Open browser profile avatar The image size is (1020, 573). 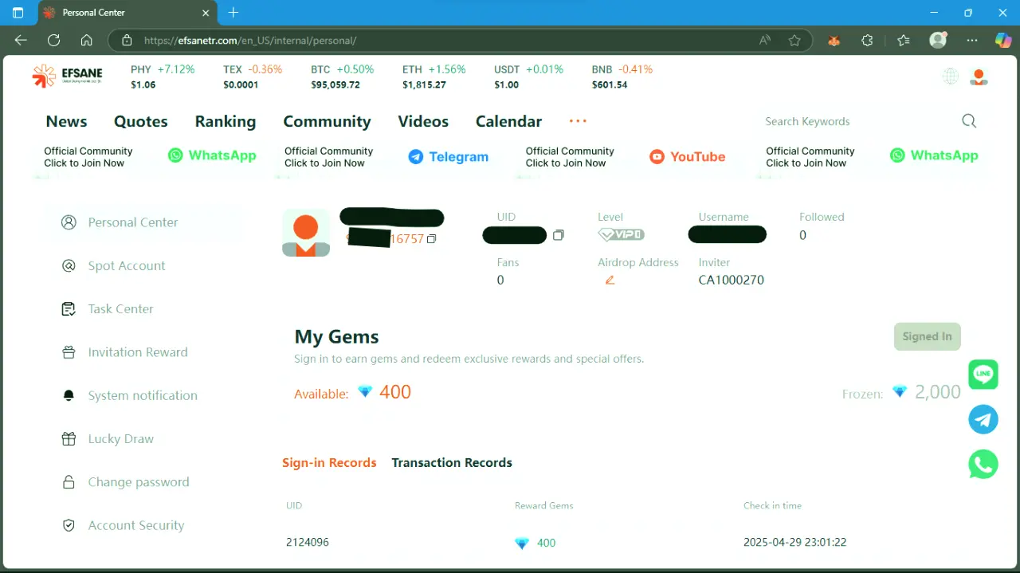(x=938, y=40)
